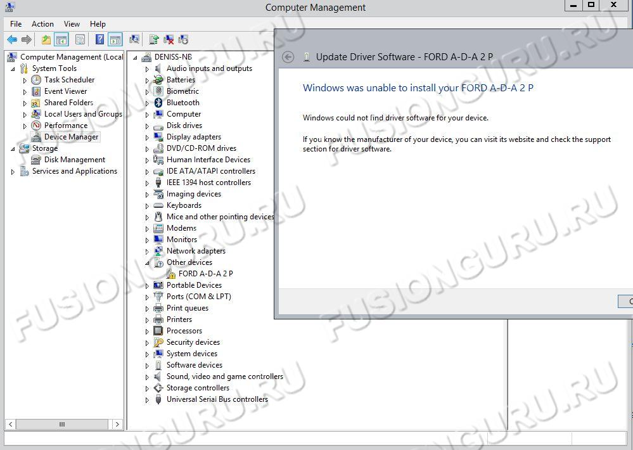Viewport: 633px width, 450px height.
Task: Click the blue question mark Help icon
Action: (99, 39)
